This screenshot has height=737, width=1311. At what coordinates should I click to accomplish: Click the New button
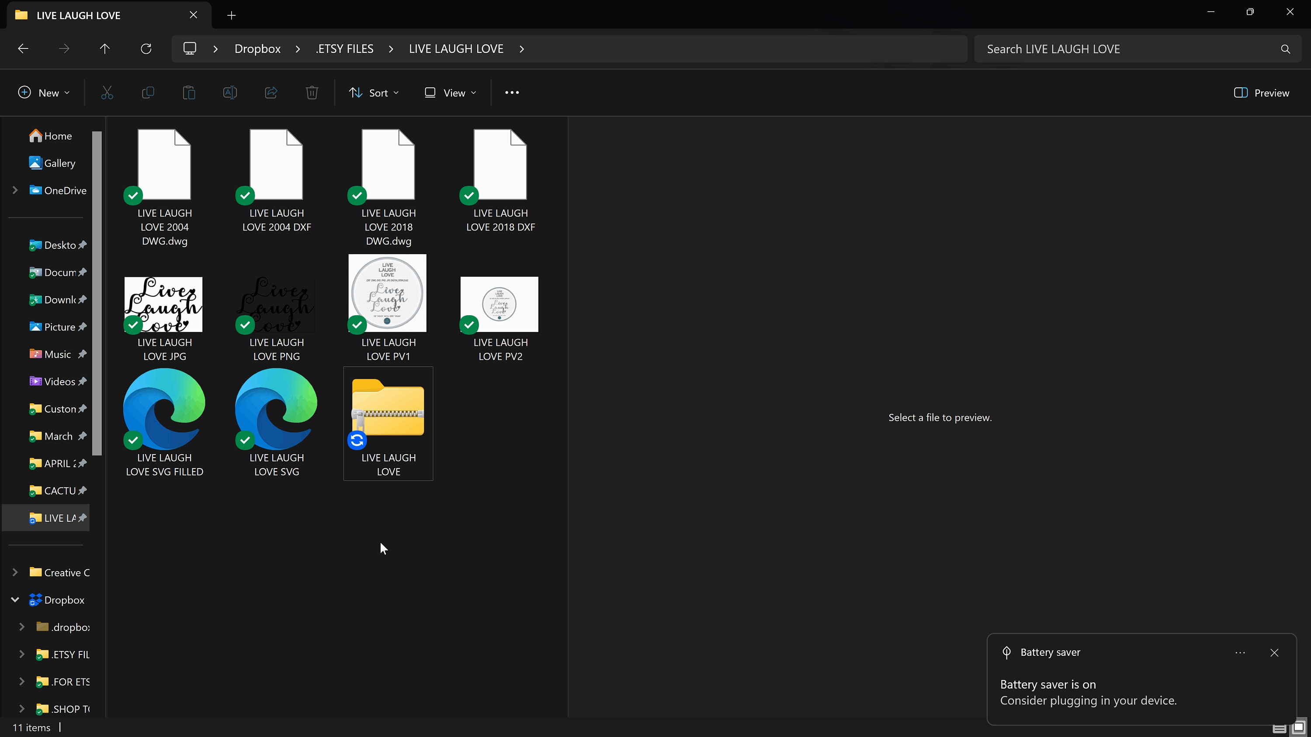[x=44, y=93]
